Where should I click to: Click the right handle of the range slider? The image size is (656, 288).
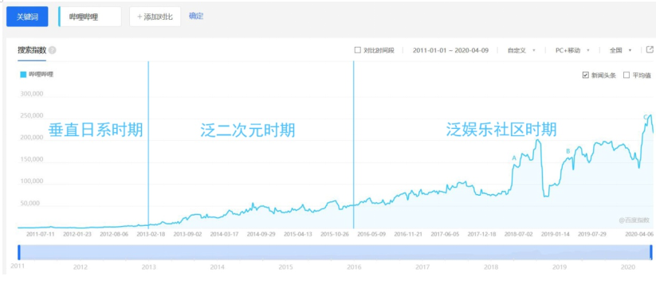point(651,252)
